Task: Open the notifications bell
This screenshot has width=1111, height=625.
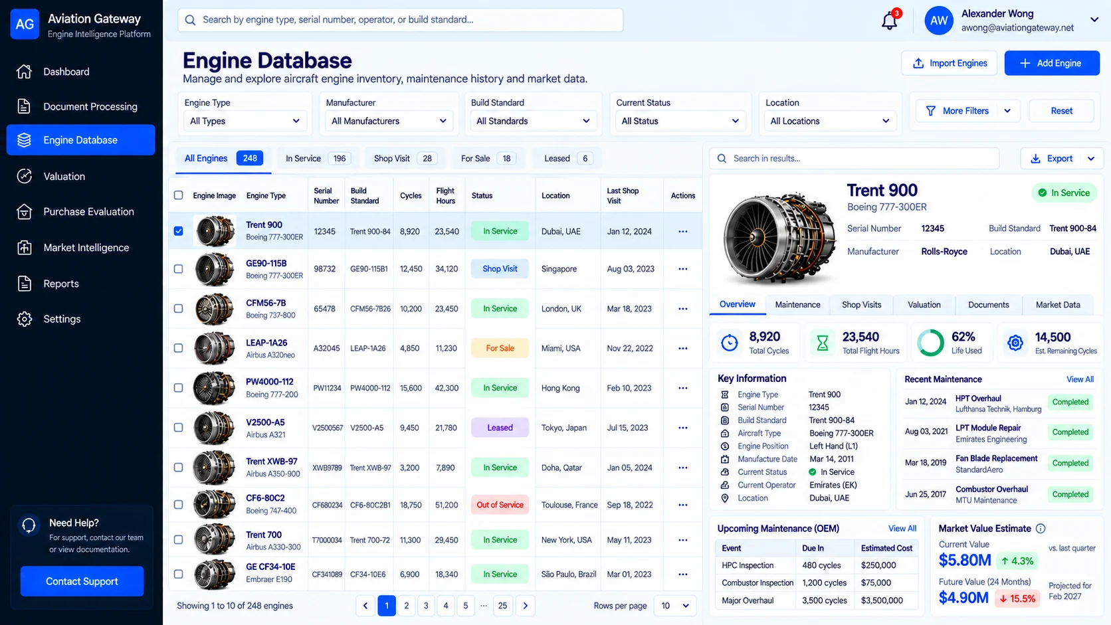Action: 889,21
